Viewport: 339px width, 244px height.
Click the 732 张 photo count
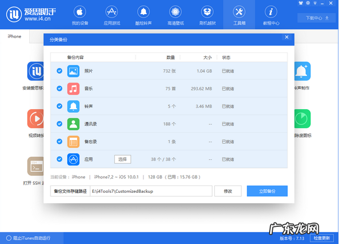tap(169, 71)
